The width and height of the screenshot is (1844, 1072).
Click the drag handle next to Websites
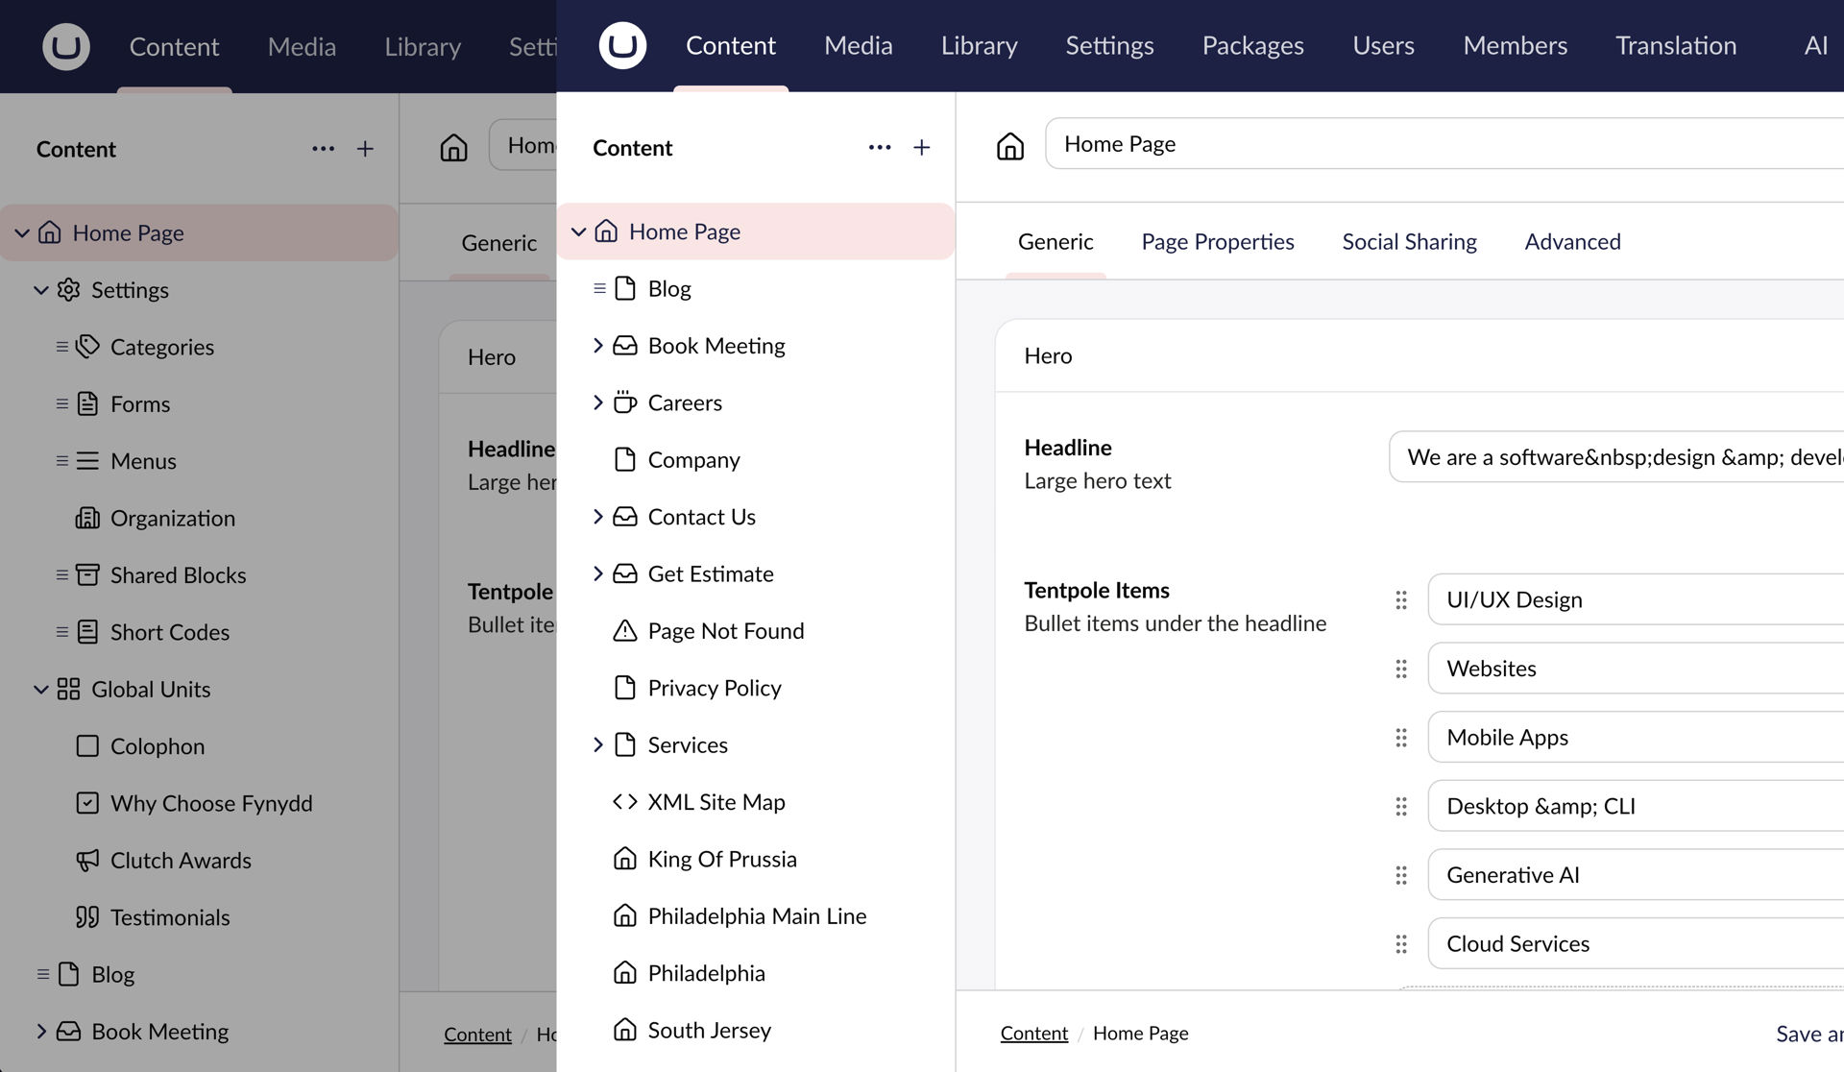tap(1401, 669)
